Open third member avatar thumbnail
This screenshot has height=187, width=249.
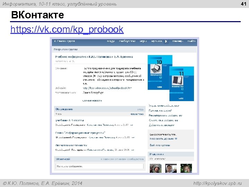point(186,168)
